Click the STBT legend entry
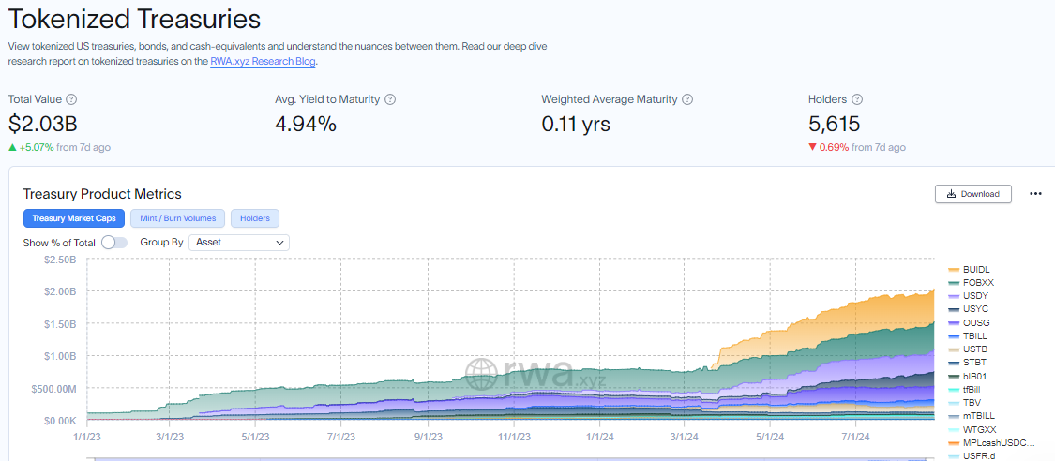Viewport: 1055px width, 461px height. 974,362
